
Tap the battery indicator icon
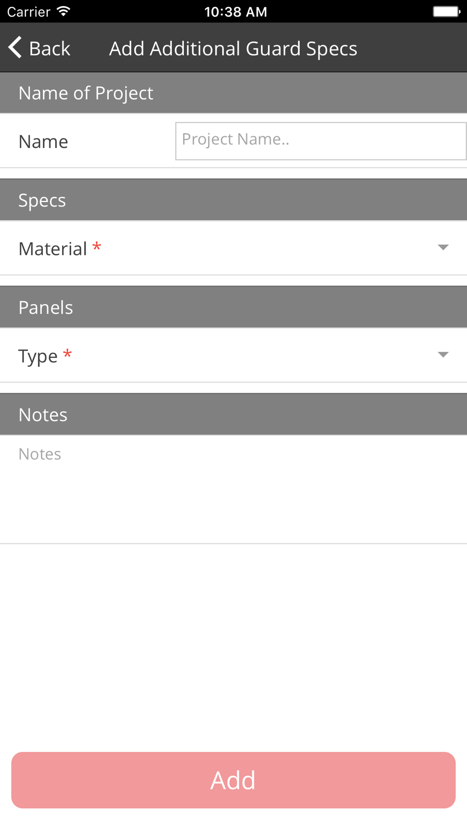click(x=446, y=12)
